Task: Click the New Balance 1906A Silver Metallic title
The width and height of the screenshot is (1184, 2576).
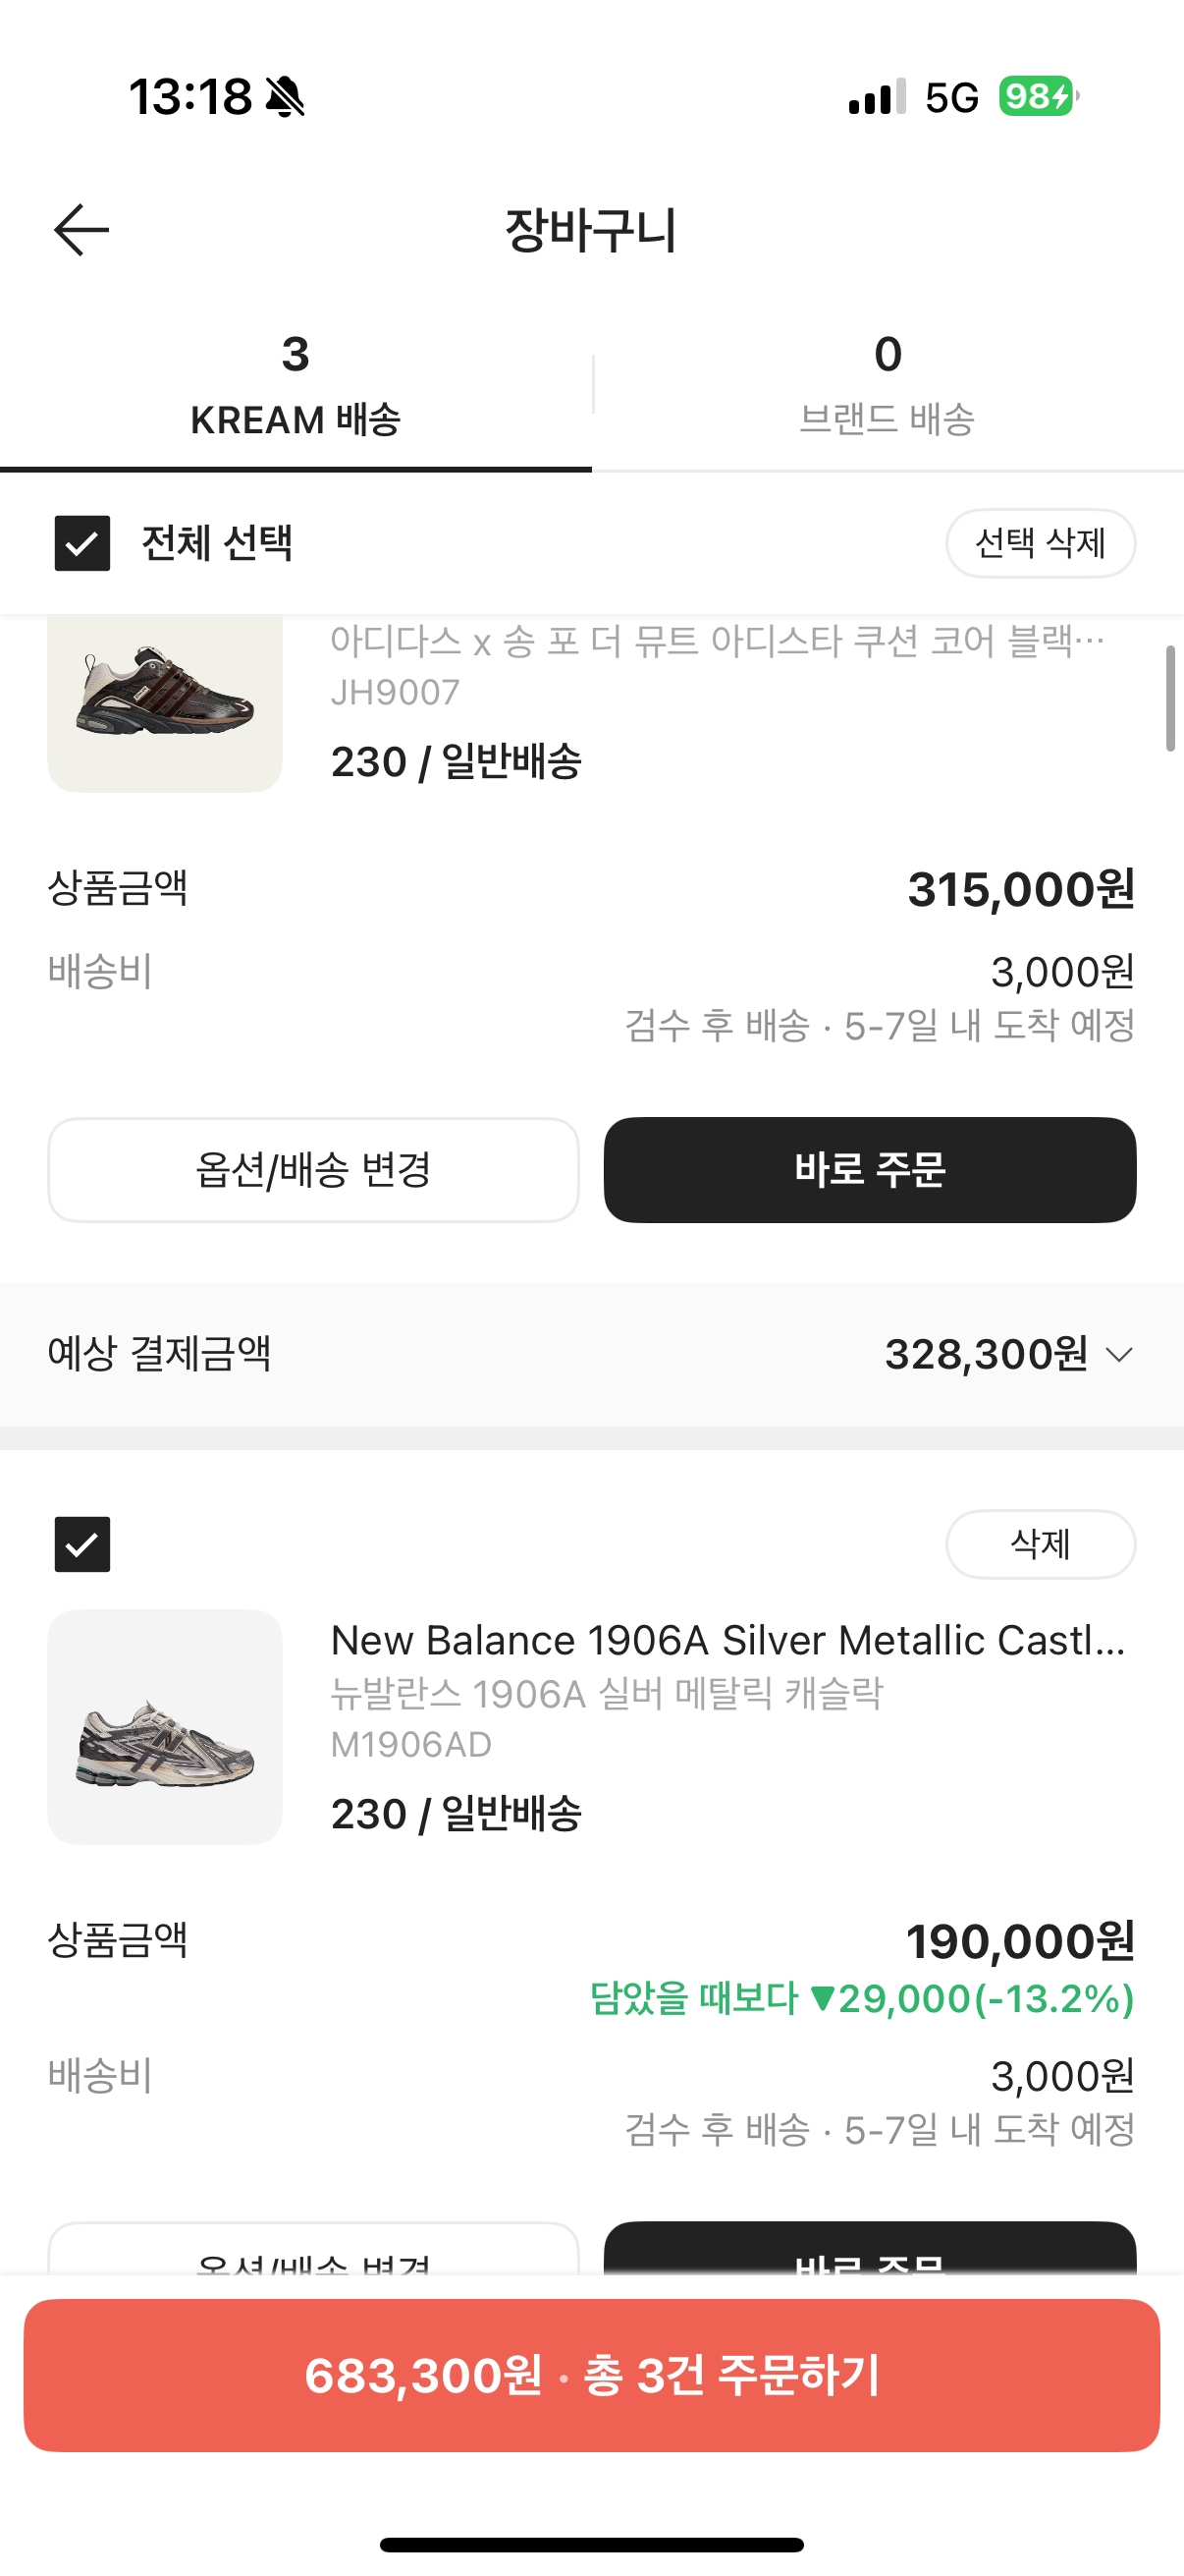Action: click(x=728, y=1640)
